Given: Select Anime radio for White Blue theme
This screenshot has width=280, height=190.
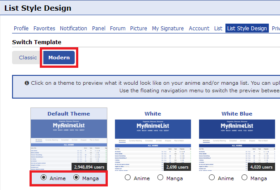Looking at the screenshot, I should [212, 178].
